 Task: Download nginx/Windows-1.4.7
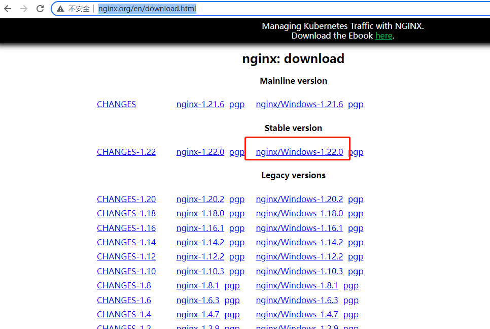click(297, 314)
